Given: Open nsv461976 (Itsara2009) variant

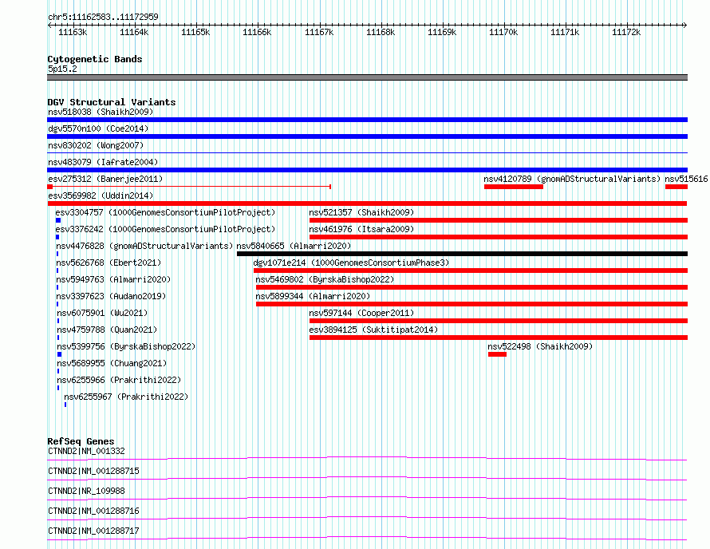Looking at the screenshot, I should [361, 229].
